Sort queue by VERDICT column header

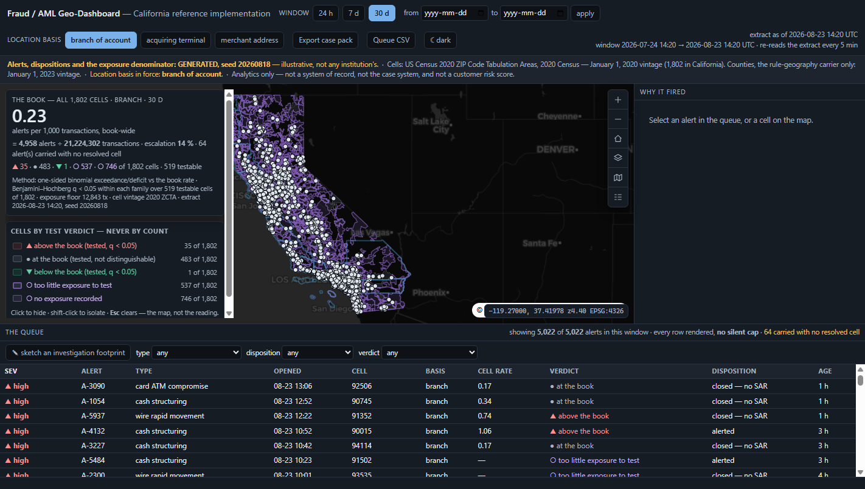(x=565, y=371)
